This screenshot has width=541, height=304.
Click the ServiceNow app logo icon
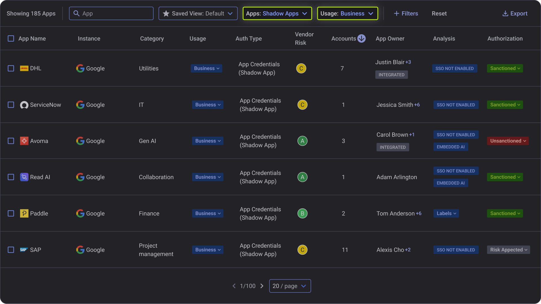coord(24,105)
